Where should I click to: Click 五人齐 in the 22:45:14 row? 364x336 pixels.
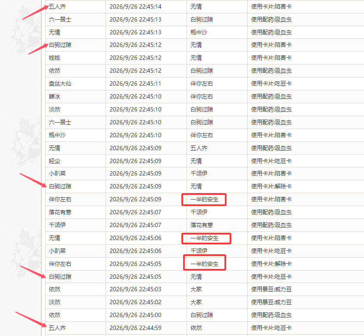57,6
